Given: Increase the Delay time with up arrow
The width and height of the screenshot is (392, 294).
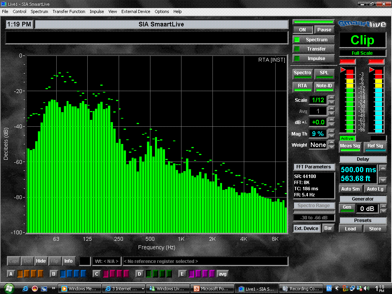Looking at the screenshot, I should point(383,168).
